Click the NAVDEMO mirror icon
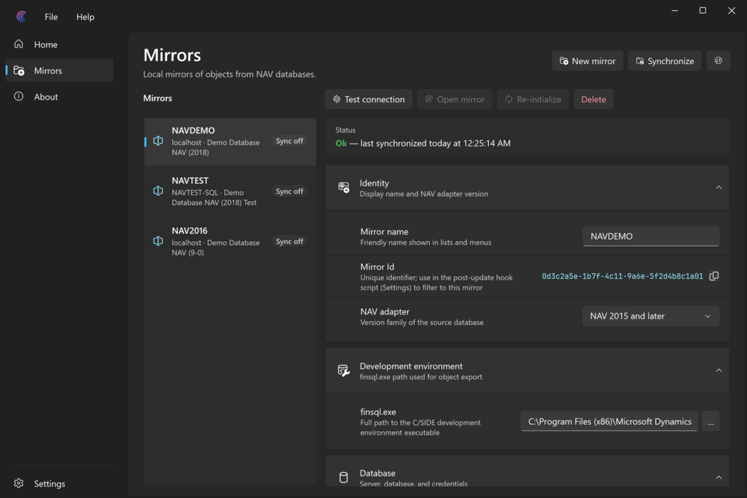This screenshot has height=498, width=747. (158, 141)
